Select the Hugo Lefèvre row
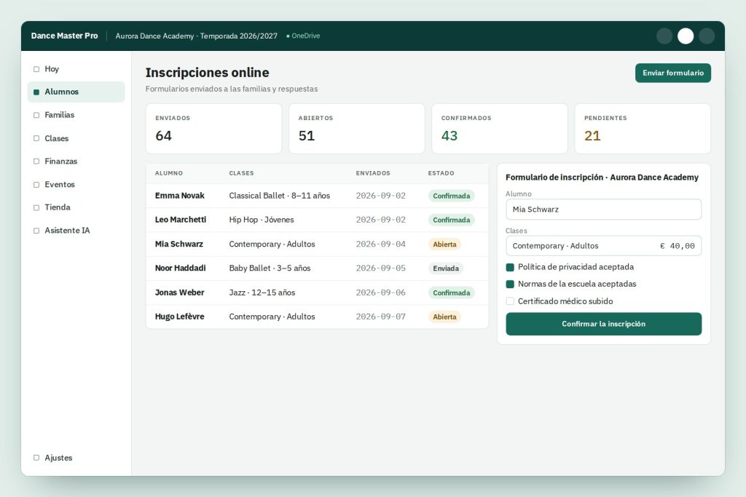 pos(317,317)
